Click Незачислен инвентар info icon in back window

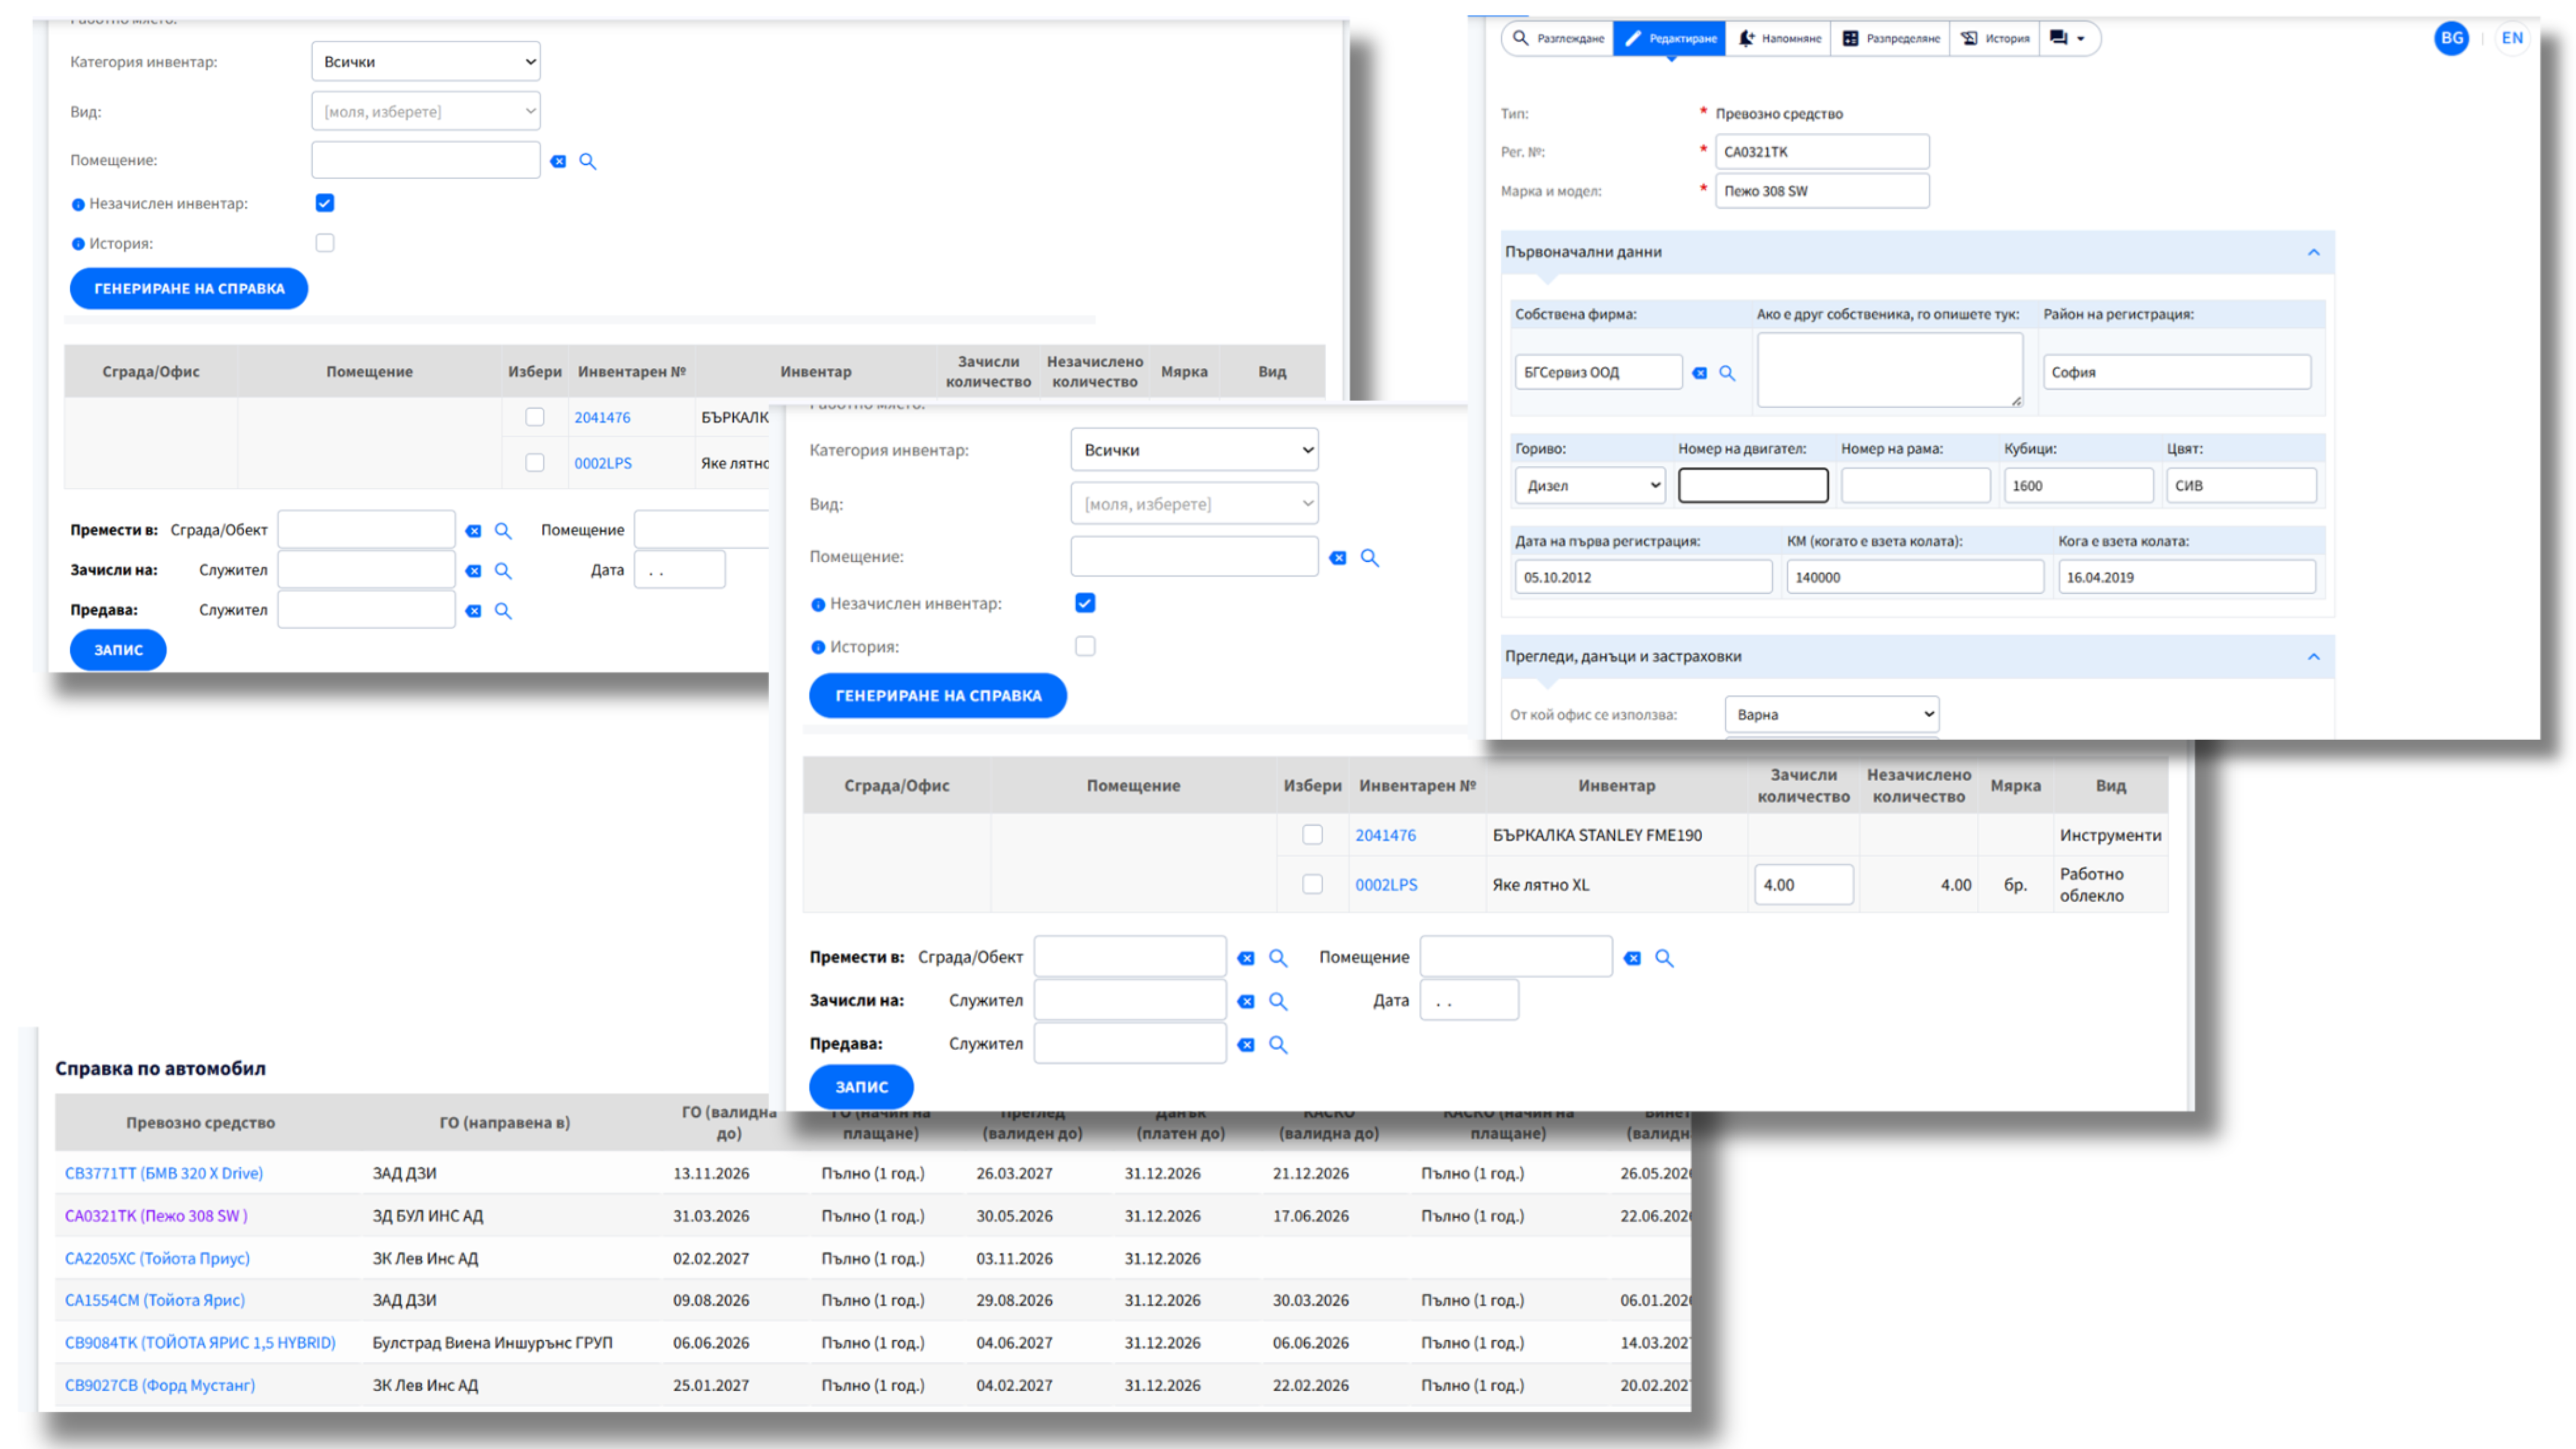pyautogui.click(x=78, y=204)
